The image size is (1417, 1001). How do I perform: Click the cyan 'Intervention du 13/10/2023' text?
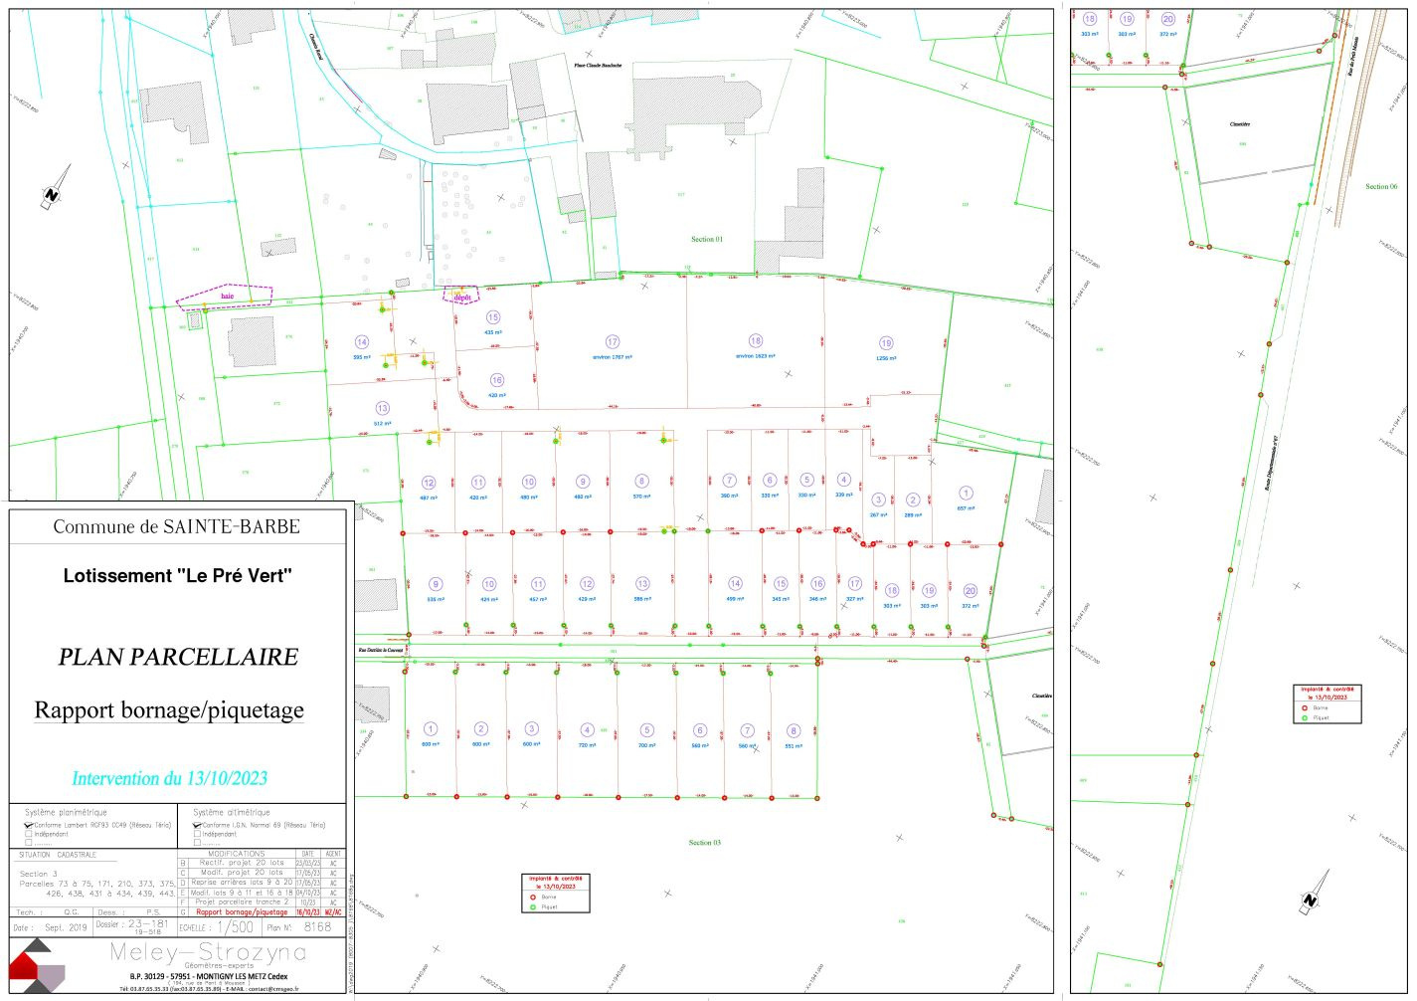coord(169,778)
